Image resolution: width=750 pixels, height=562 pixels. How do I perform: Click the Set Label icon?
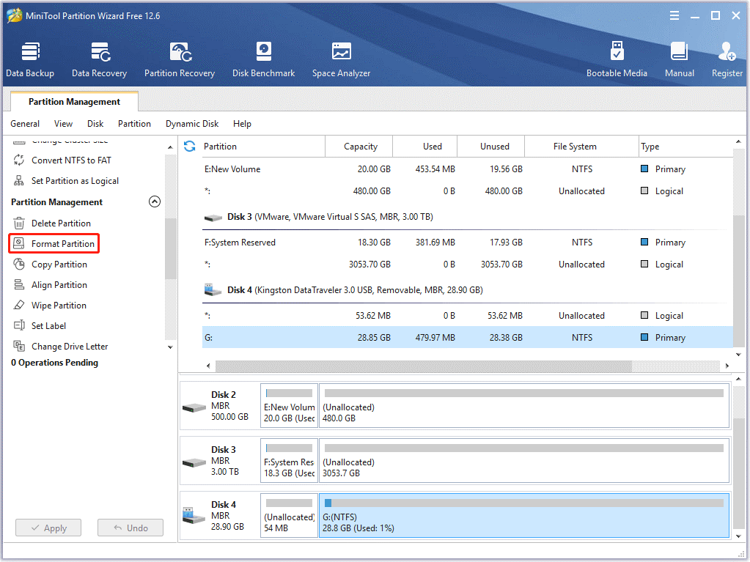point(18,325)
